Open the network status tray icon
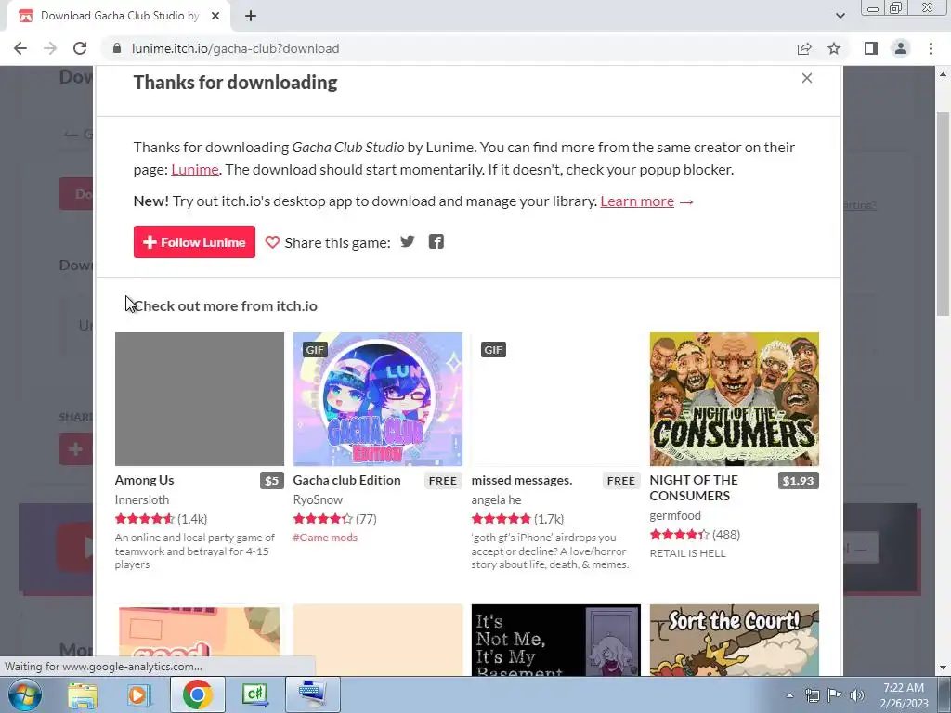 [812, 695]
